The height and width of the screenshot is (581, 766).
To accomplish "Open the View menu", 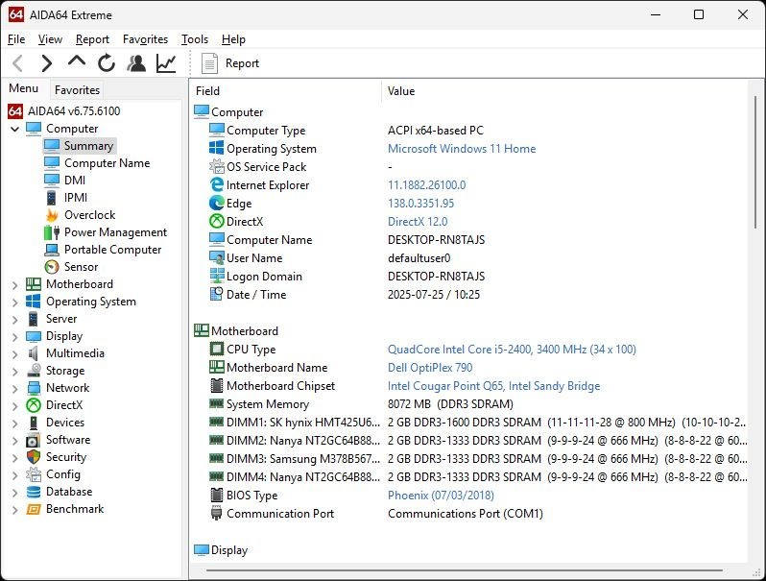I will [50, 39].
